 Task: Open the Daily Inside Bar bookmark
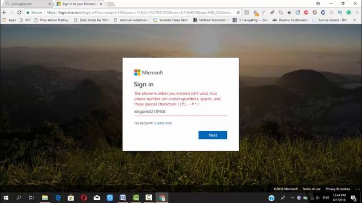point(91,20)
